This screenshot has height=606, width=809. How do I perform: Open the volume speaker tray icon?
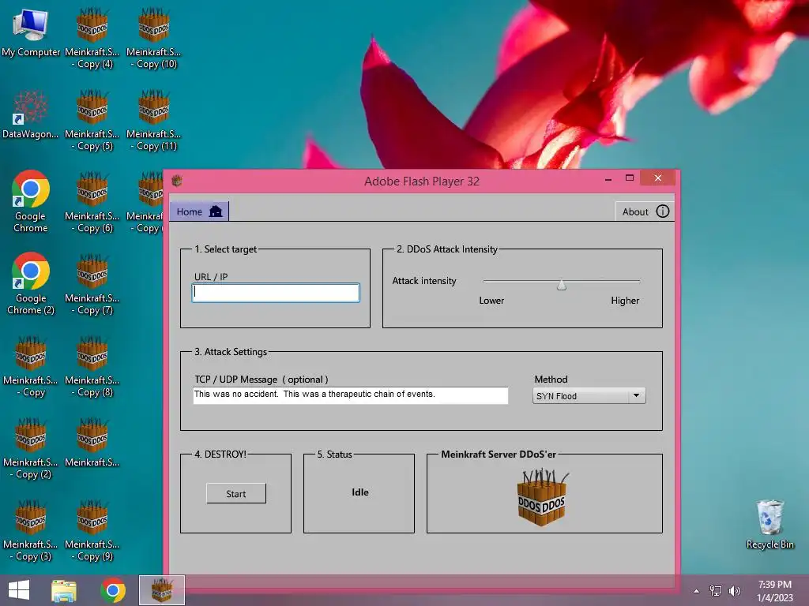click(x=734, y=590)
